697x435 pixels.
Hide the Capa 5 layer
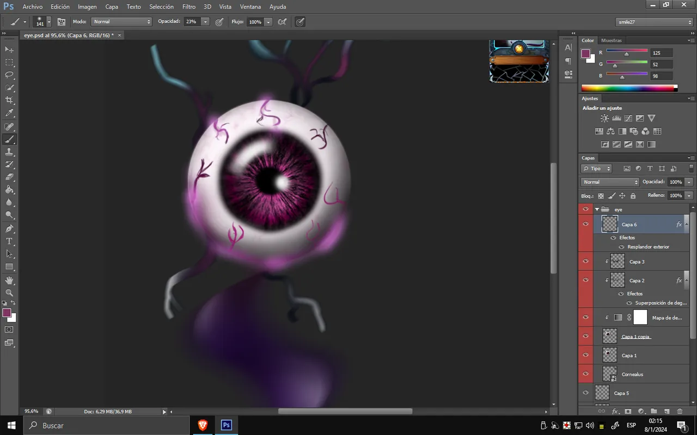tap(586, 393)
